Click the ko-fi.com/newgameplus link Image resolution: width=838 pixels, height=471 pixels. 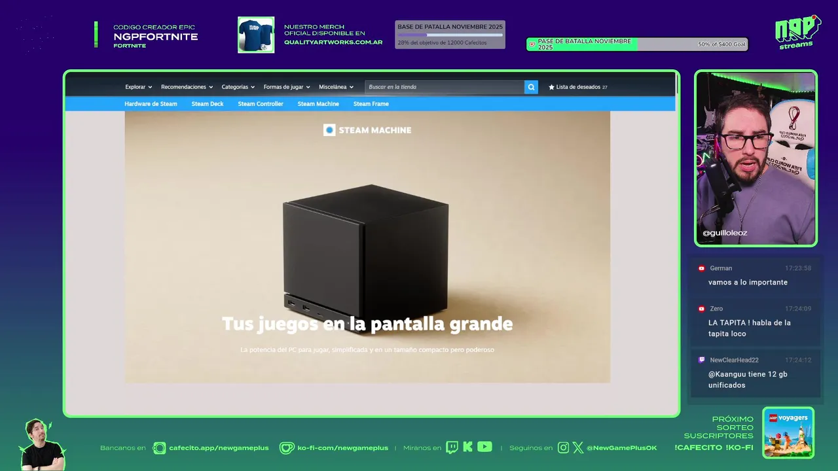(342, 448)
